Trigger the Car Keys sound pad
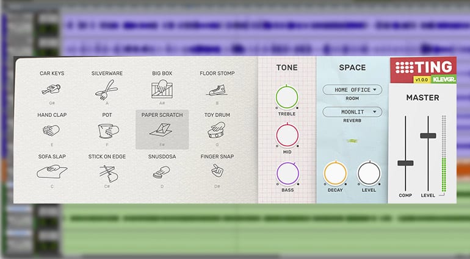 51,89
